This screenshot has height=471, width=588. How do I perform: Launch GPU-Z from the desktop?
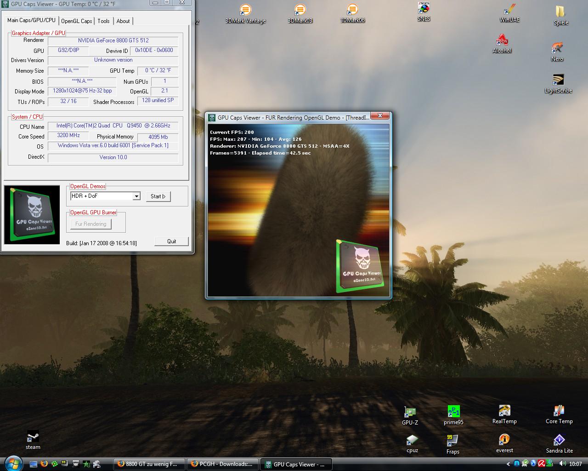coord(410,415)
